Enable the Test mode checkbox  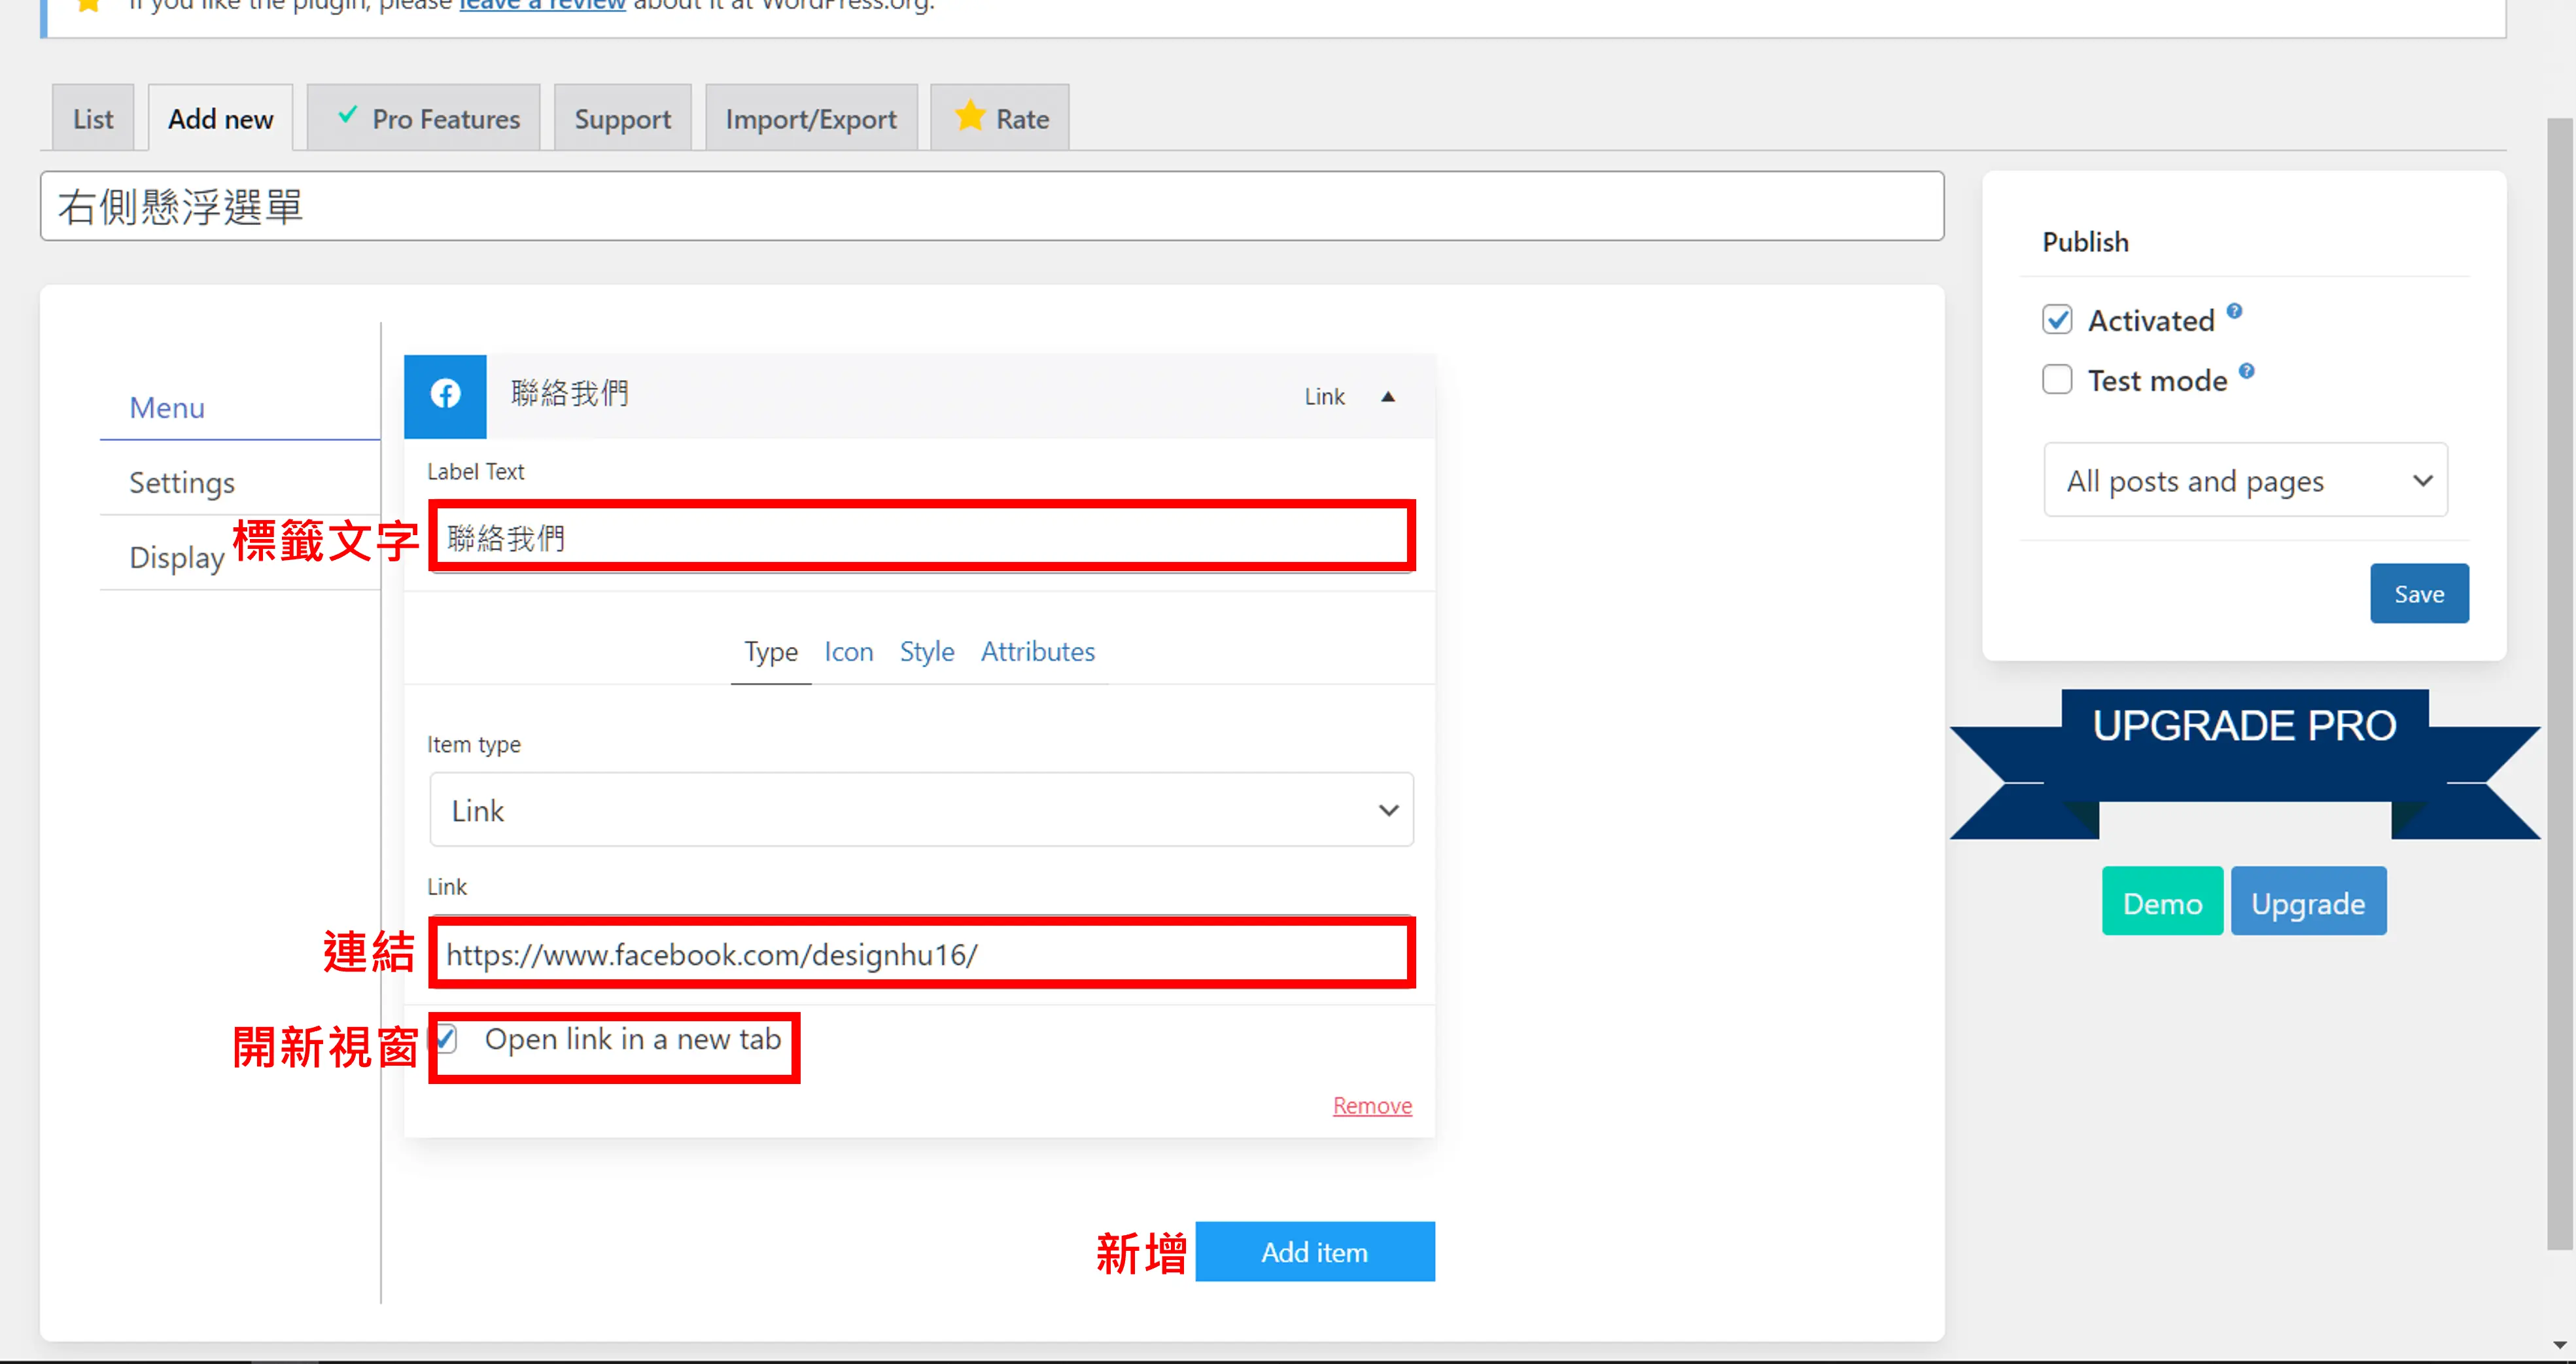click(x=2057, y=380)
